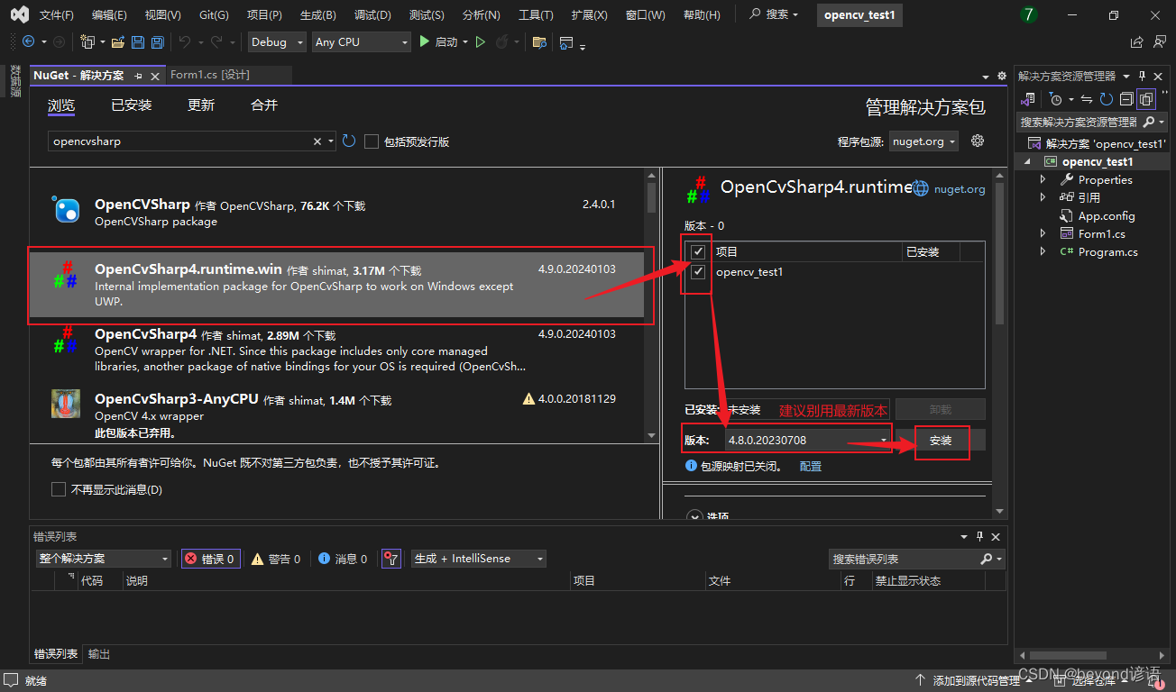Select Program.cs in Solution Explorer
Screen dimensions: 1176x692
1107,251
